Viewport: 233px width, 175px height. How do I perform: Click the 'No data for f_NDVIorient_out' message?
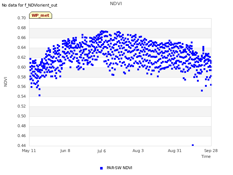[x=29, y=5]
